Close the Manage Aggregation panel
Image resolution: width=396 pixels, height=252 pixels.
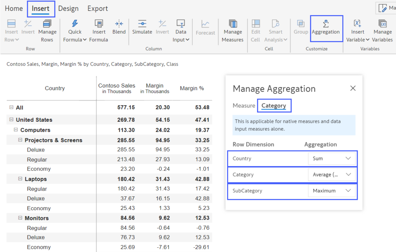click(353, 88)
